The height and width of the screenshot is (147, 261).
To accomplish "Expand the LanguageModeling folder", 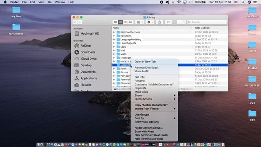I will [114, 40].
